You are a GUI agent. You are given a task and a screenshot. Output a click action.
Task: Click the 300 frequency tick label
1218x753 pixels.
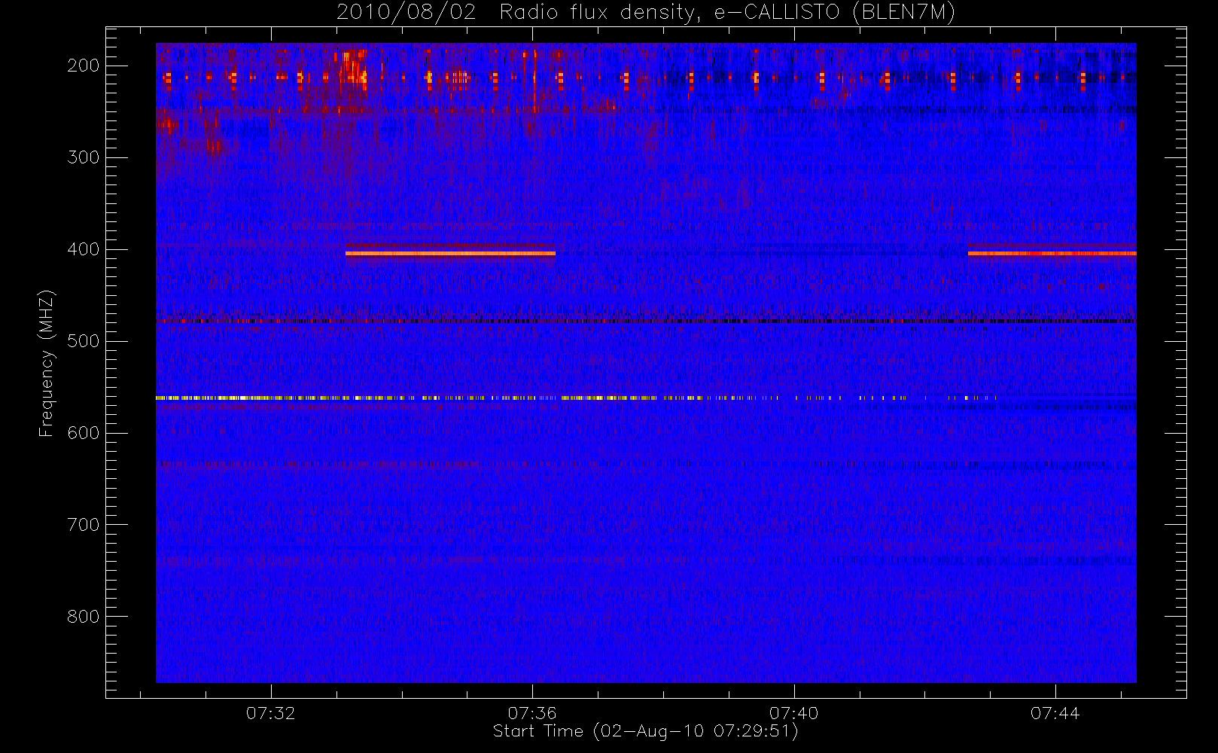[x=84, y=157]
